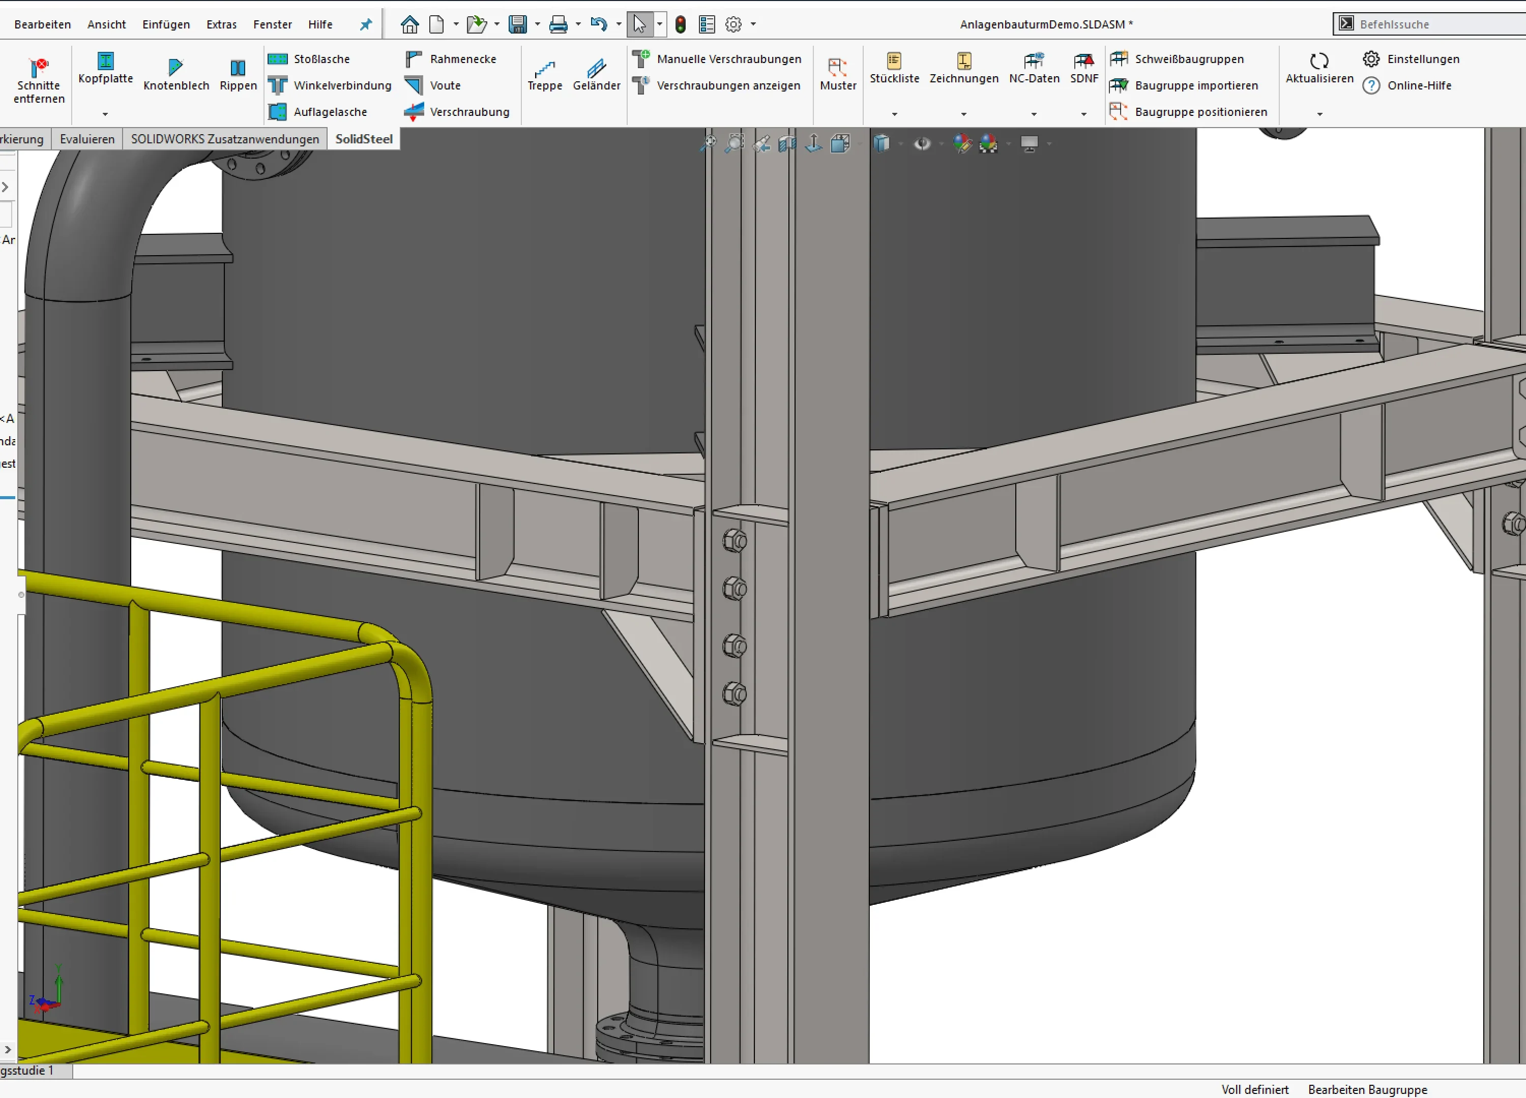The width and height of the screenshot is (1526, 1098).
Task: Open the Fenster menu
Action: point(273,24)
